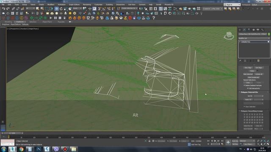Click the question mark help icon
Screen dimensions: 271x152
point(154,18)
